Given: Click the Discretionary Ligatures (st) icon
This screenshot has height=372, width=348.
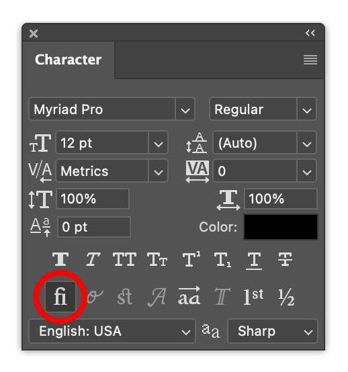Looking at the screenshot, I should pos(125,297).
